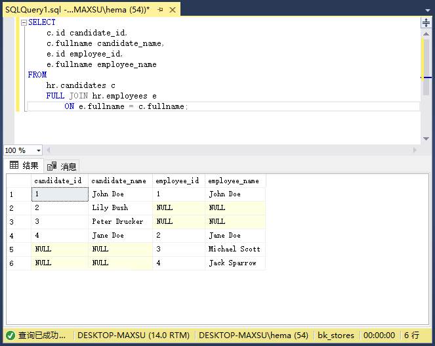
Task: Click the 6 行 row count entry
Action: tap(411, 335)
